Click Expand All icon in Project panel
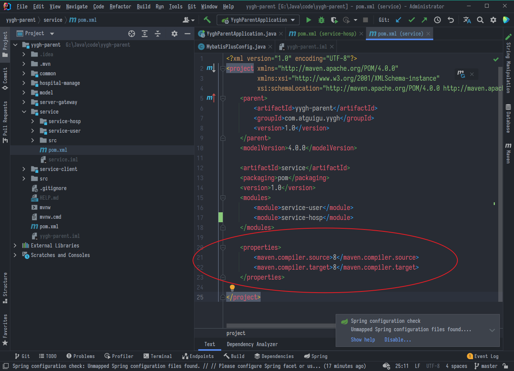Viewport: 514px width, 371px height. (145, 34)
